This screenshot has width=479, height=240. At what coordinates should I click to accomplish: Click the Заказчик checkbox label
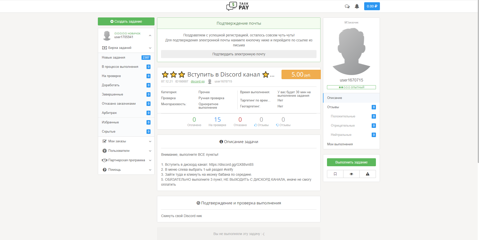351,22
